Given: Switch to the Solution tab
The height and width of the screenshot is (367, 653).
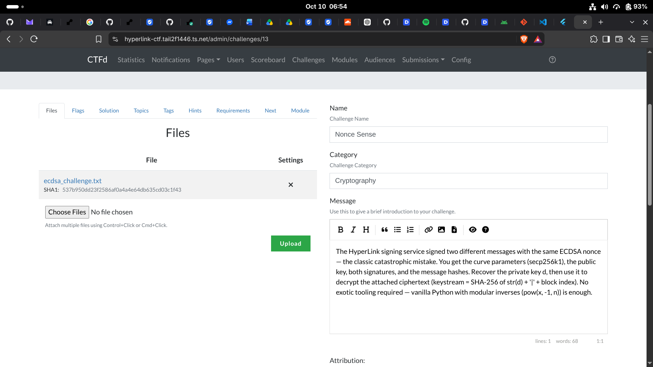Looking at the screenshot, I should click(x=109, y=111).
